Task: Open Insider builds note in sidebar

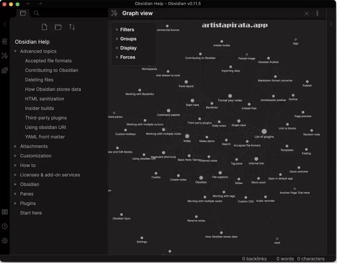Action: (x=40, y=109)
